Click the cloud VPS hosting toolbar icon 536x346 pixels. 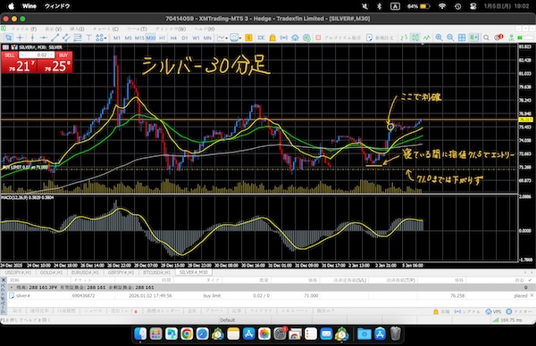(x=295, y=37)
